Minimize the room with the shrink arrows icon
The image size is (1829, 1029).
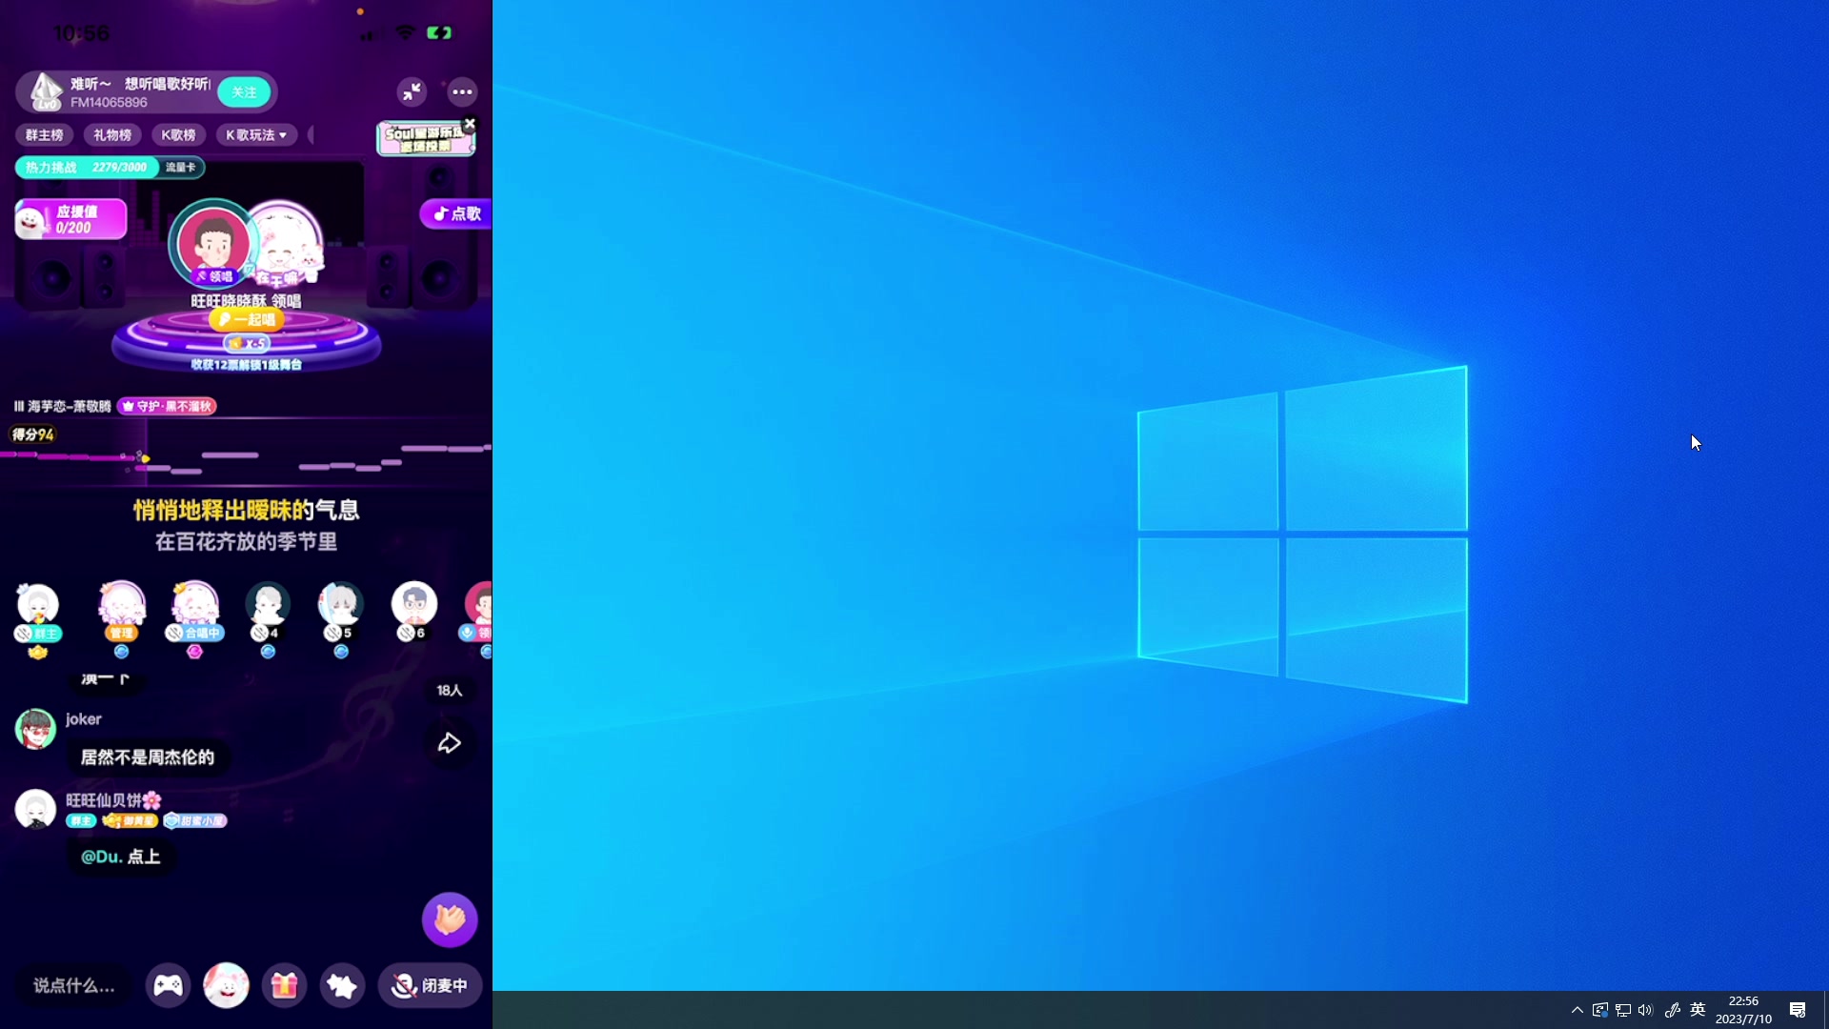412,91
